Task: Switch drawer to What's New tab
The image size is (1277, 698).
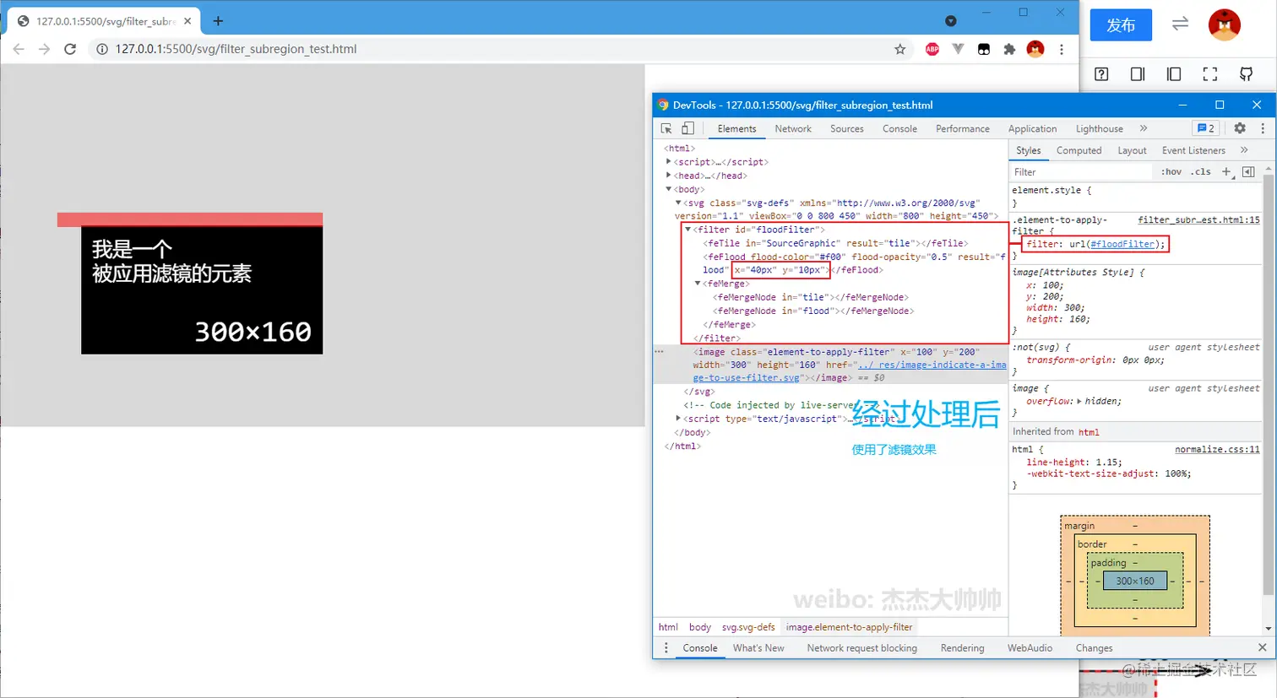Action: (x=758, y=647)
